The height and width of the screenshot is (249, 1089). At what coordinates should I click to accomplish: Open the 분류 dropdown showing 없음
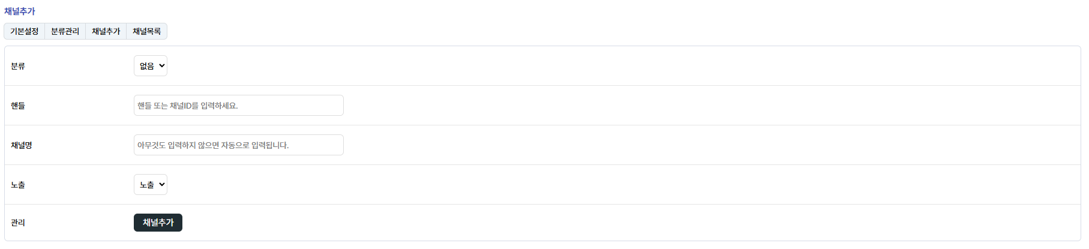click(150, 66)
